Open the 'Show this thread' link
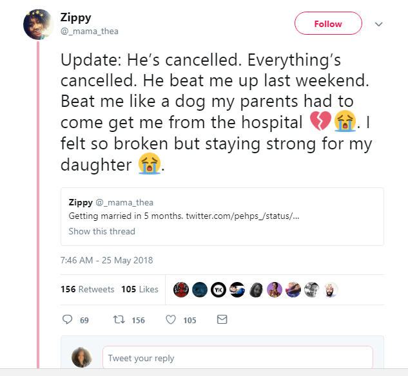 102,231
